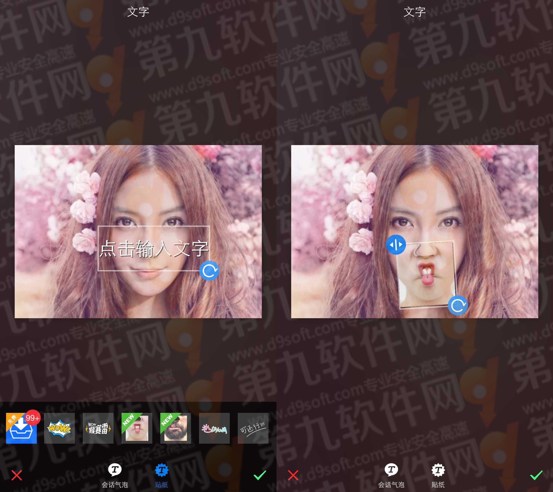Select the WOW! comic sticker thumbnail
The image size is (553, 492).
(x=59, y=428)
